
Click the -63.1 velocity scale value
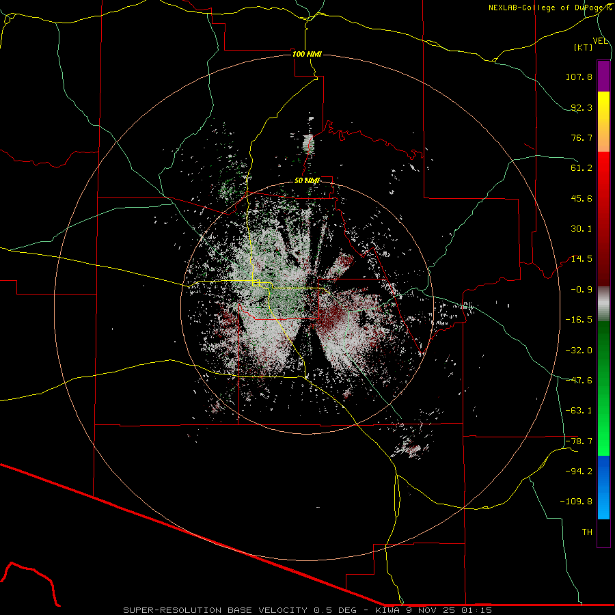click(579, 411)
